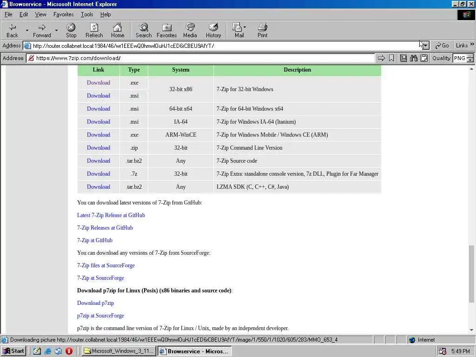This screenshot has height=357, width=476.
Task: Open the Media pane from toolbar
Action: [x=190, y=30]
